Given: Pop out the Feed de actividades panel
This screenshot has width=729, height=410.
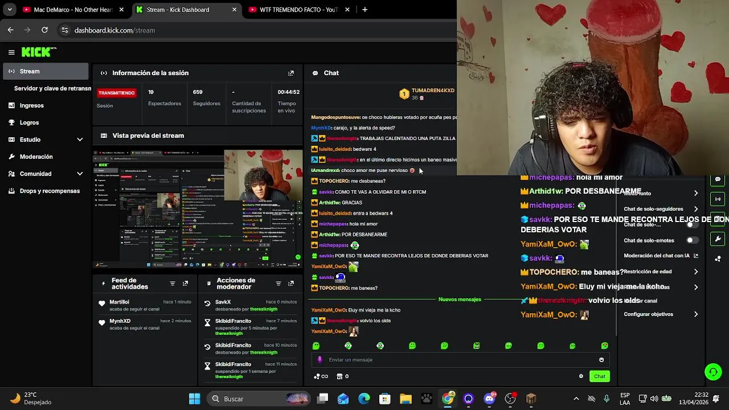Looking at the screenshot, I should point(185,284).
